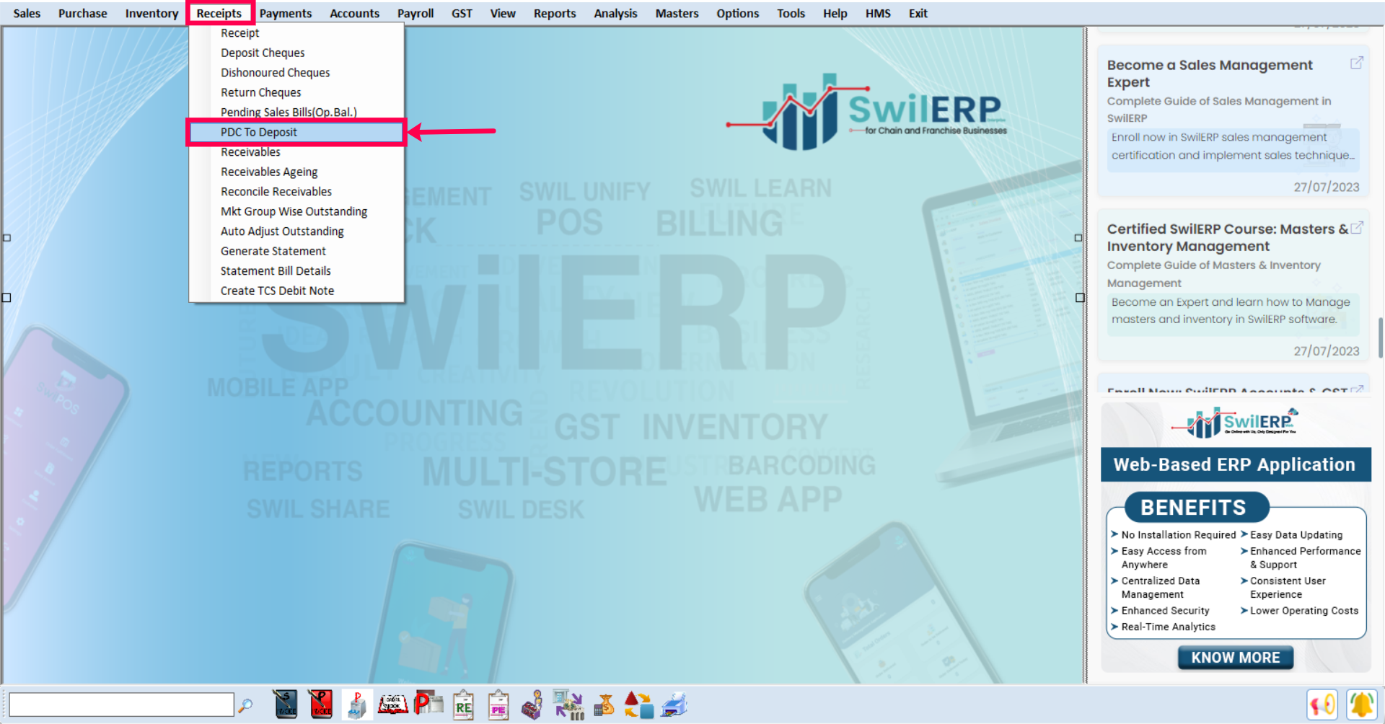Open the Payments menu
The width and height of the screenshot is (1385, 724).
point(286,13)
